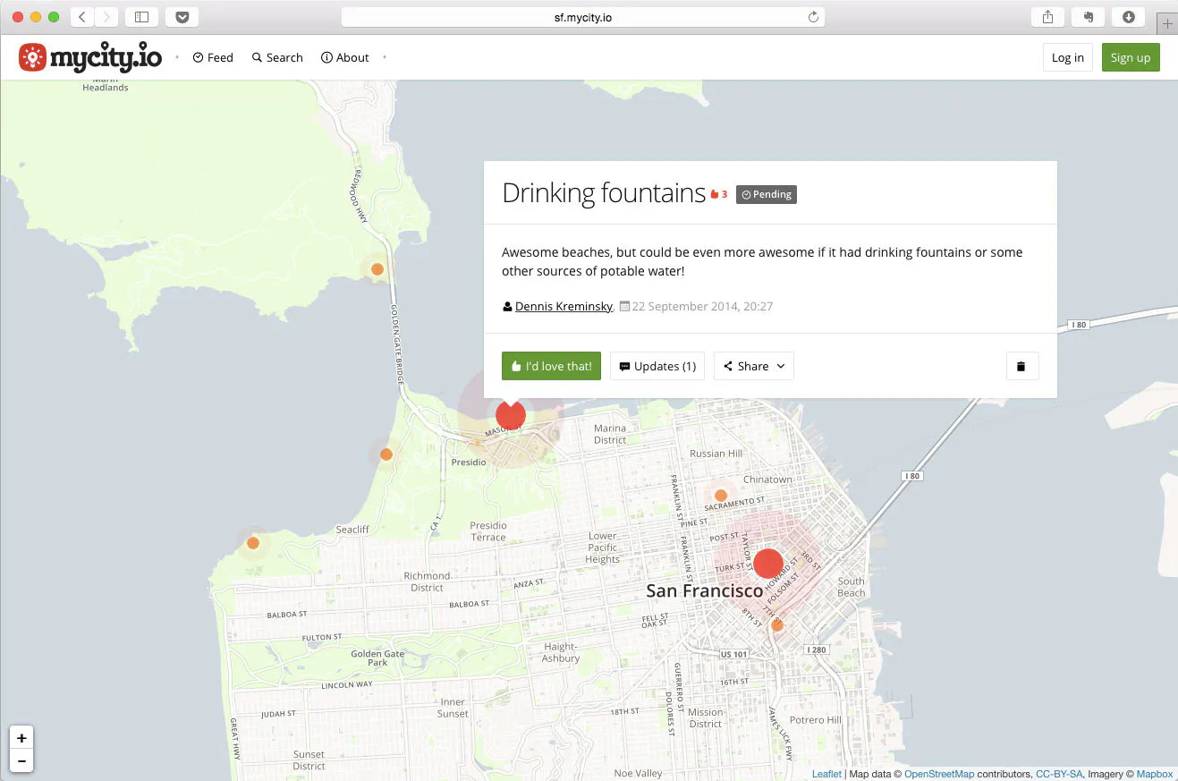Click the Noe Valley map label
1178x781 pixels.
(639, 773)
